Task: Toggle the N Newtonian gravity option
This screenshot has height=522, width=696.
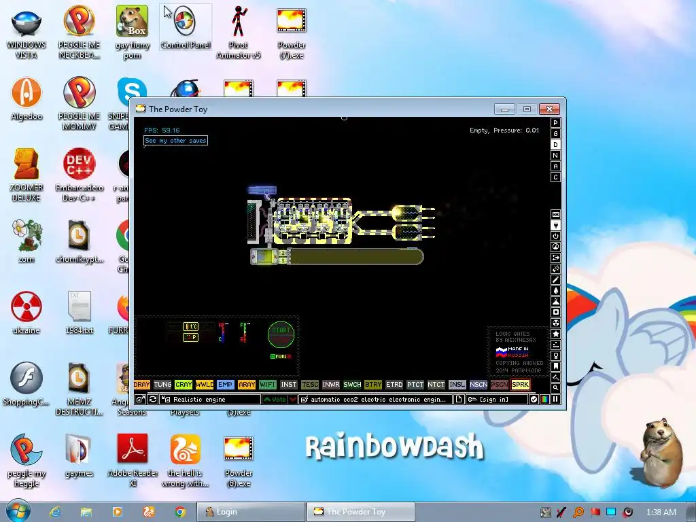Action: pos(555,156)
